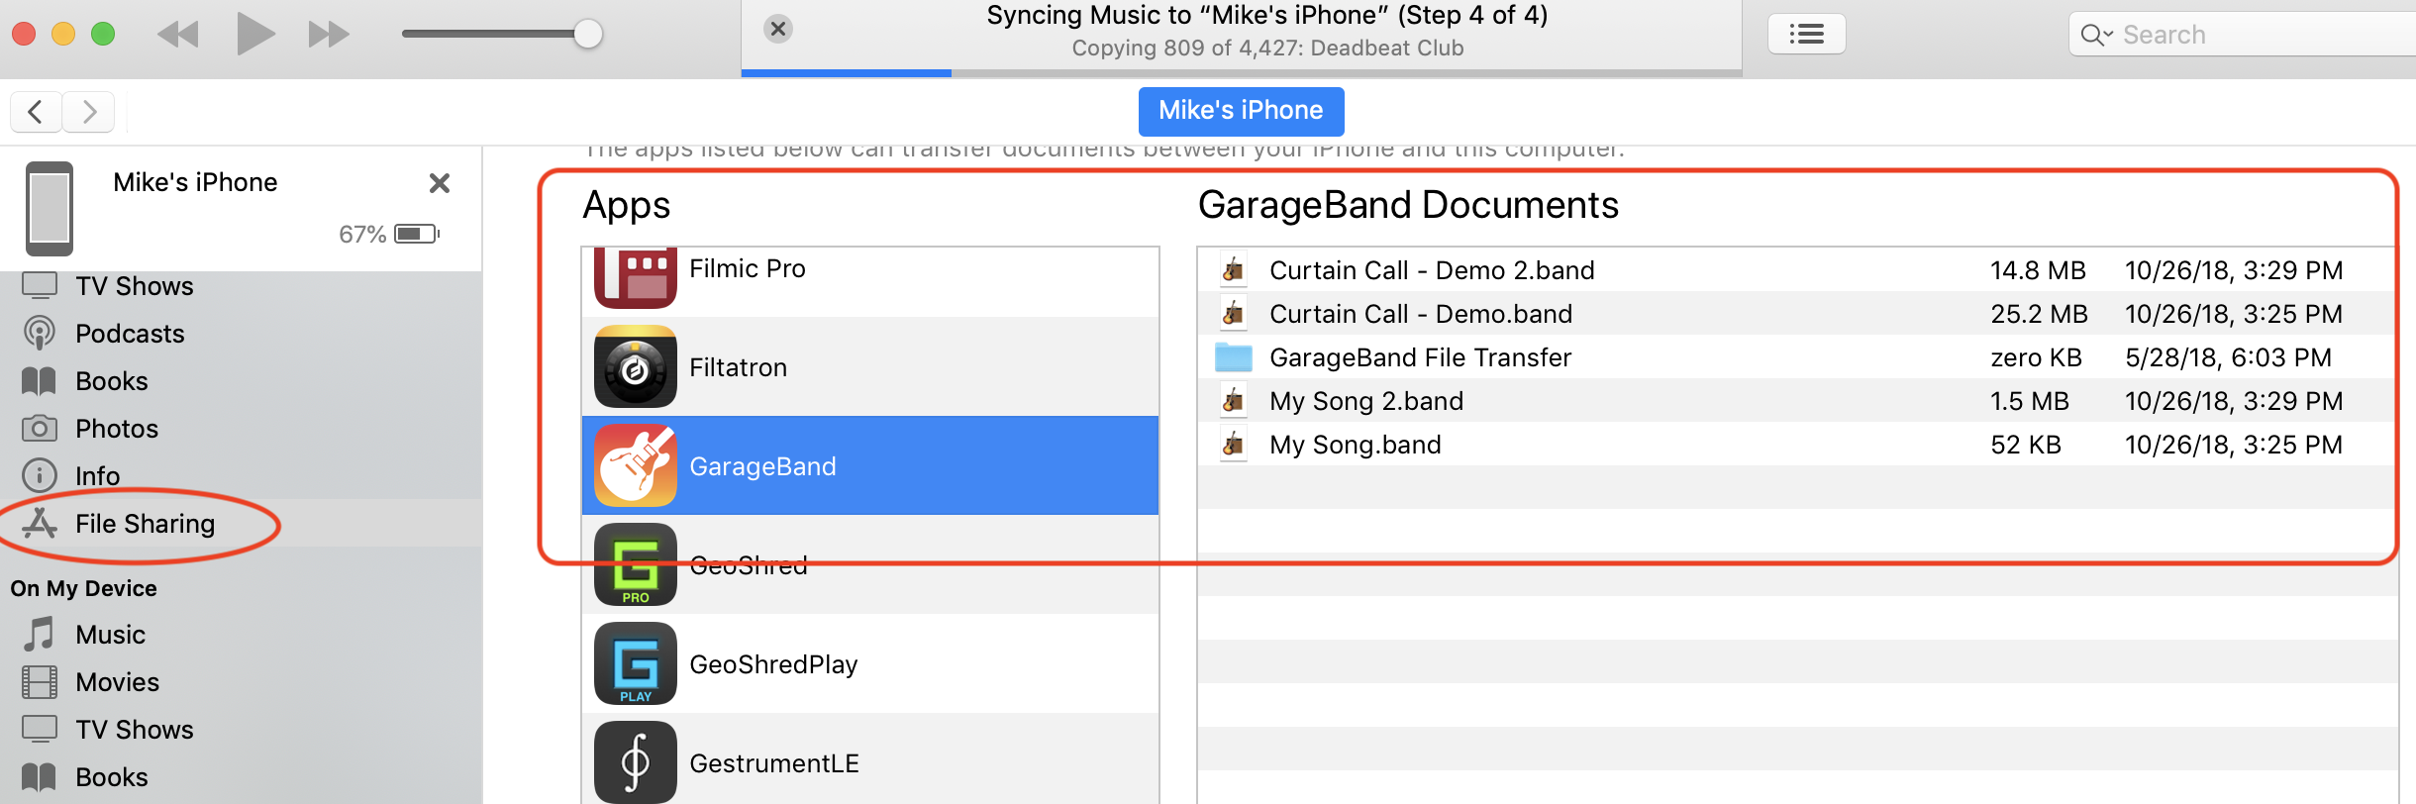Click the Filmic Pro app icon
This screenshot has height=804, width=2416.
pos(636,278)
